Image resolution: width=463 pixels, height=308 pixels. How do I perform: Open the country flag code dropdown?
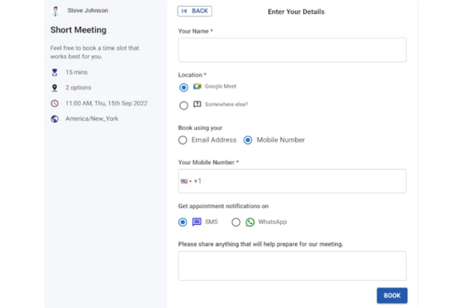click(186, 181)
